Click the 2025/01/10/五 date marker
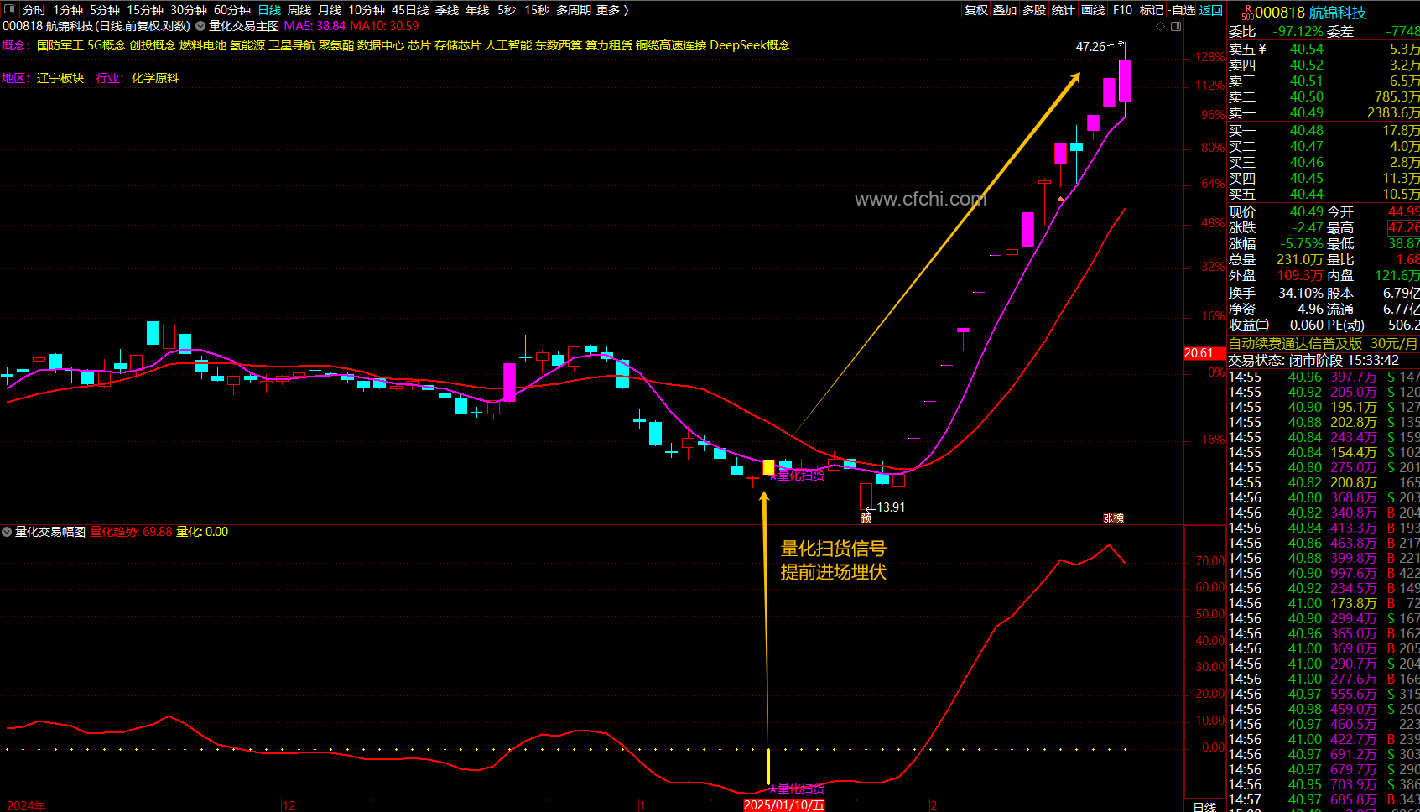The image size is (1420, 812). tap(784, 805)
